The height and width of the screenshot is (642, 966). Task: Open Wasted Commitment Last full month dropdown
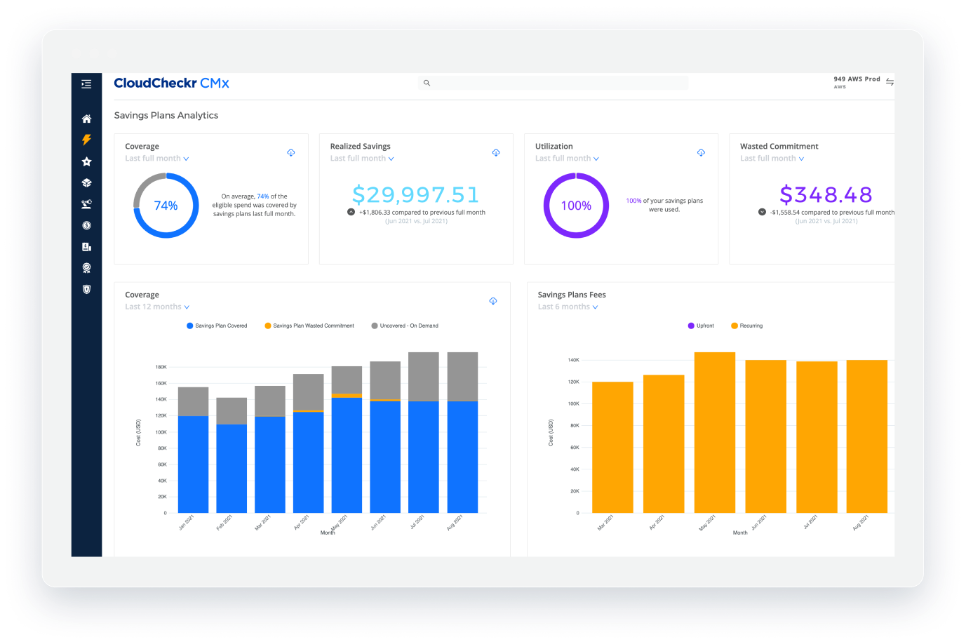tap(772, 159)
